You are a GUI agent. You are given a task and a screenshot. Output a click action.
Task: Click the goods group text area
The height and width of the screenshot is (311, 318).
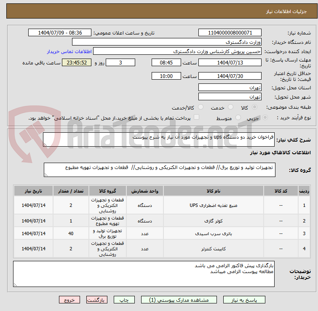[159, 170]
